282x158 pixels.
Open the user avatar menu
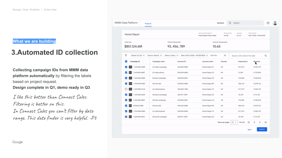(x=275, y=23)
